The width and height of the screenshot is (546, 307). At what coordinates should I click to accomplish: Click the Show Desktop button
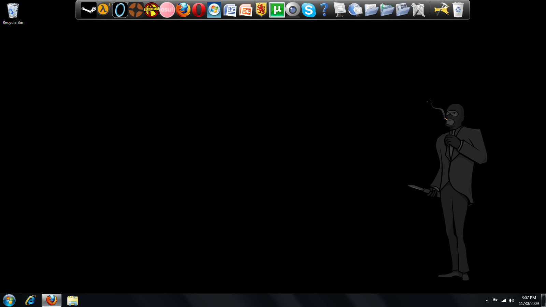(x=543, y=301)
